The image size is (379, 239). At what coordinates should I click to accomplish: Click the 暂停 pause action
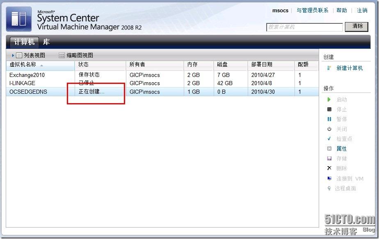click(342, 119)
